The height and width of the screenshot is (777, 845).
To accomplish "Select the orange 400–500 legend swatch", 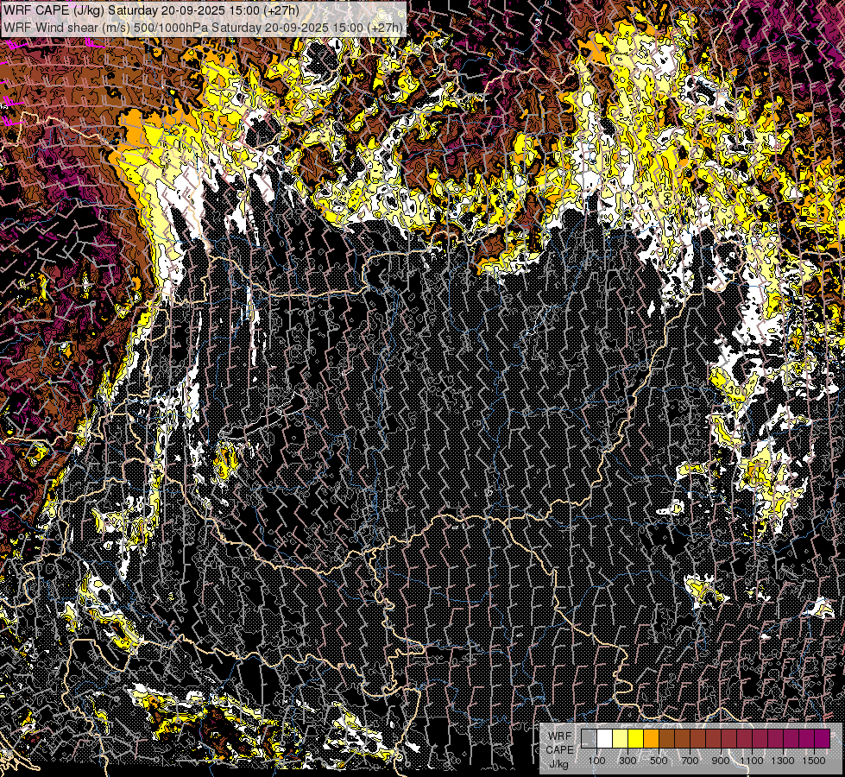I will pos(651,738).
